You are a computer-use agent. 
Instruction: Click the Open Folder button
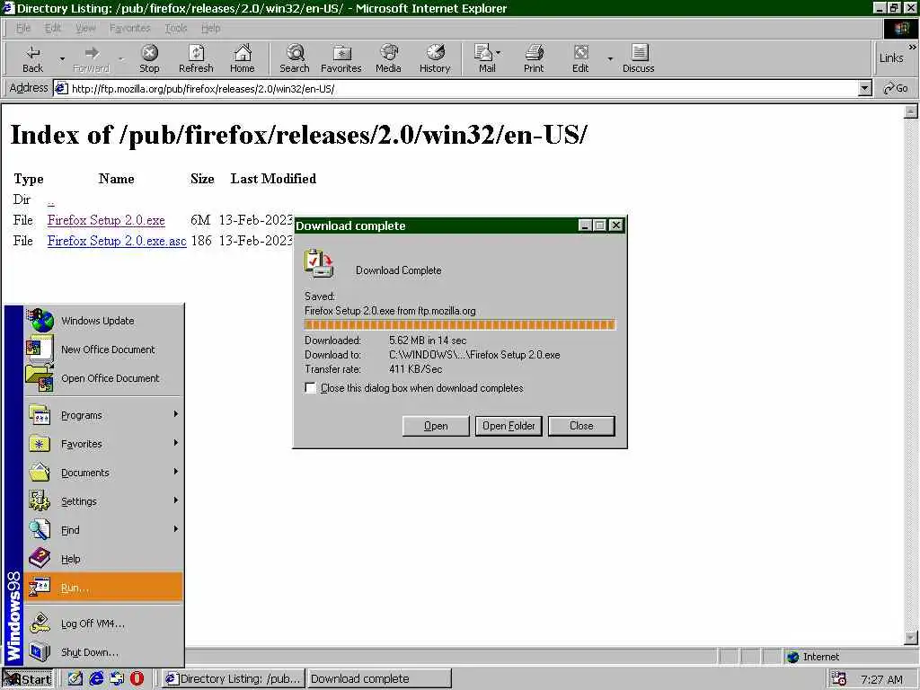(509, 426)
